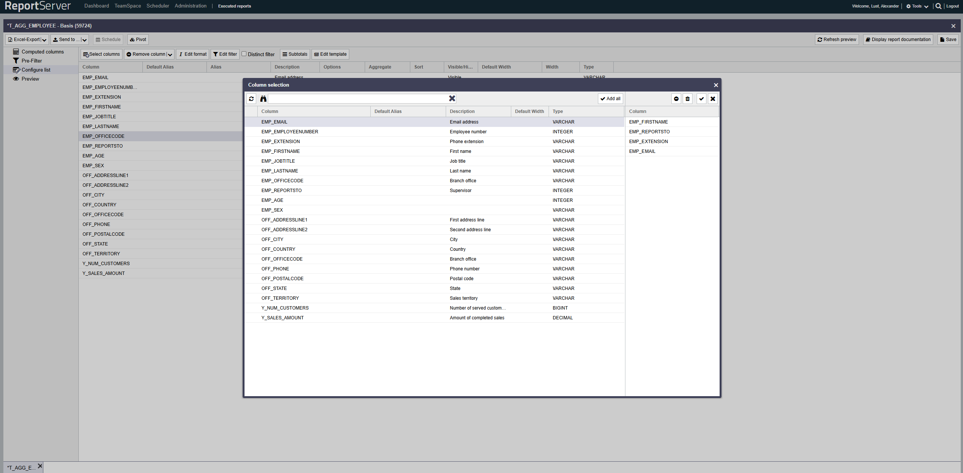
Task: Click the column search input field
Action: point(358,99)
